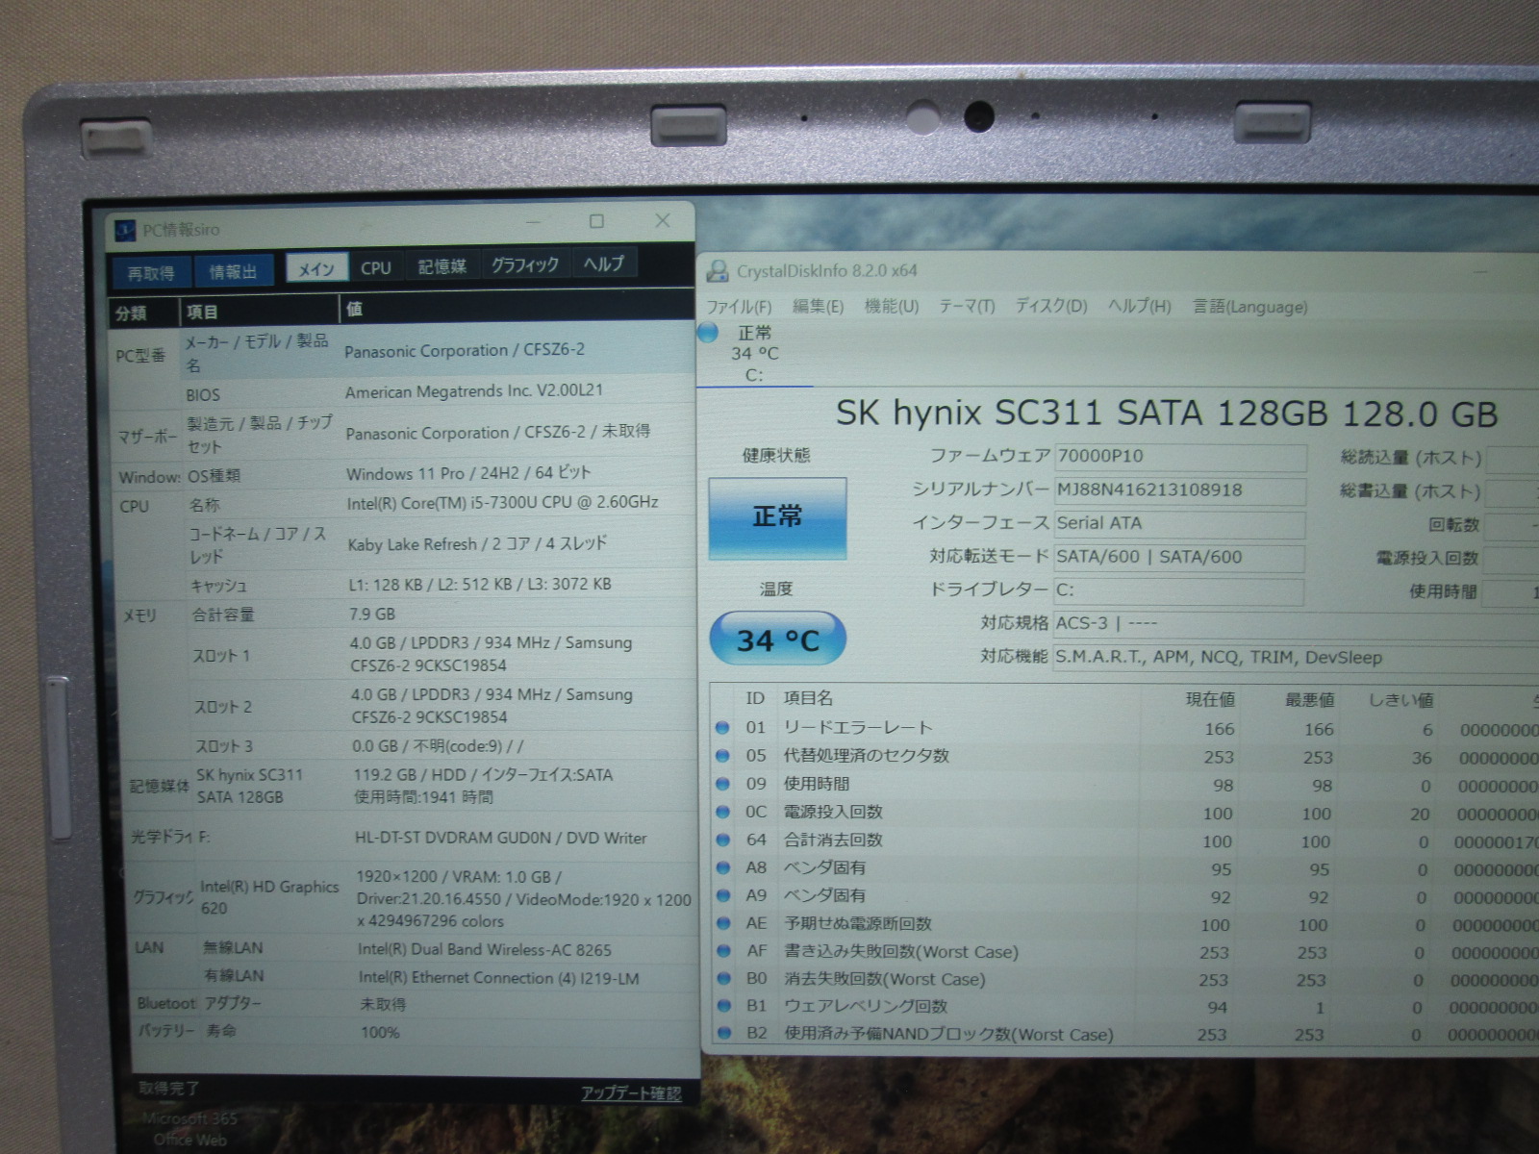This screenshot has width=1539, height=1154.
Task: Click status circle for ID 01 リードエラーレート
Action: coord(722,728)
